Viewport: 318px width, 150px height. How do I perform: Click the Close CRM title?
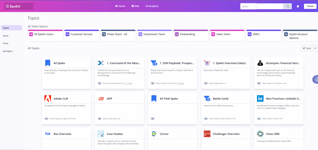(x=273, y=134)
